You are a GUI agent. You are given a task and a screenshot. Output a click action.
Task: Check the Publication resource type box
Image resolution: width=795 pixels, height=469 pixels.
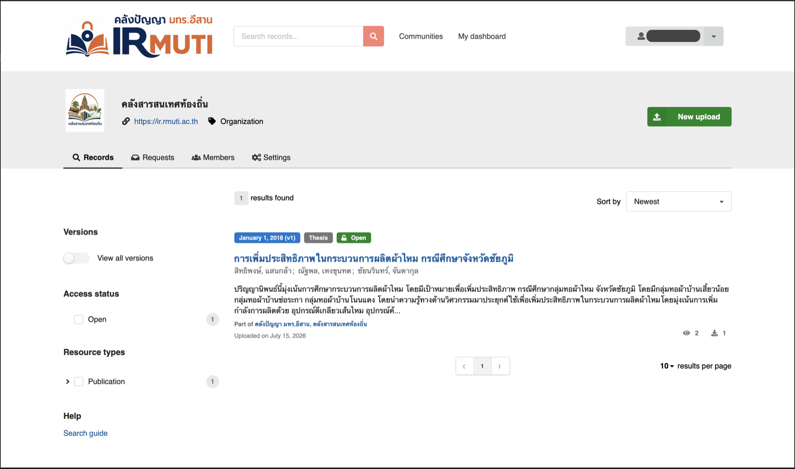pyautogui.click(x=79, y=382)
